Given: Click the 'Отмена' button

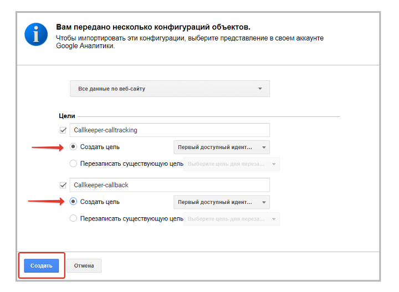Looking at the screenshot, I should [x=84, y=265].
